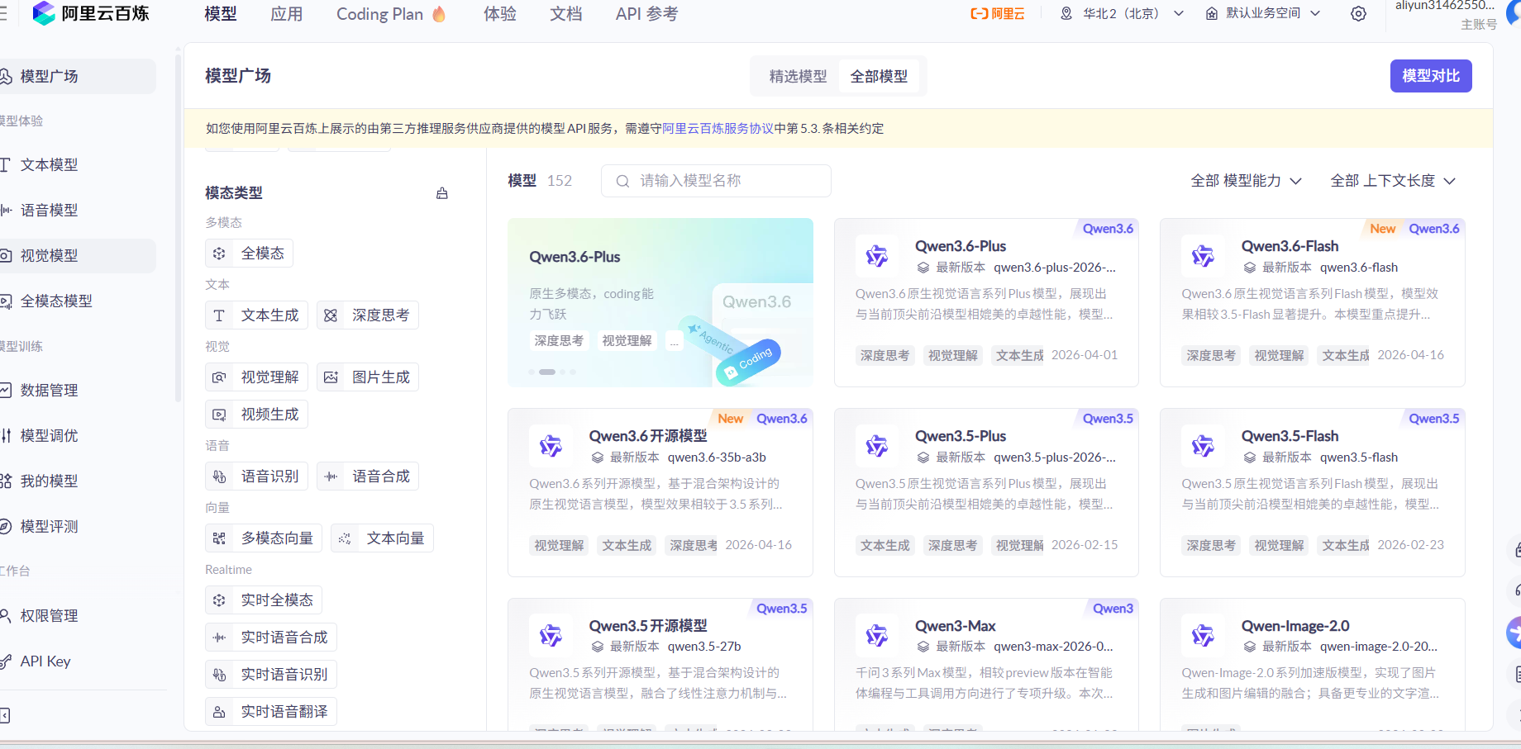
Task: Click the search magnifier icon
Action: (622, 181)
